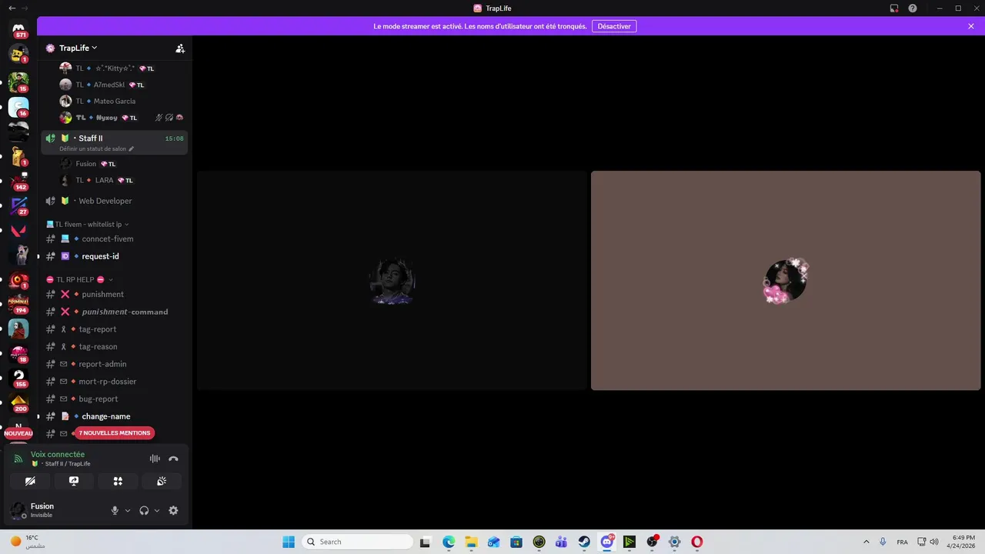985x554 pixels.
Task: Focus LARA's brown video tile
Action: pos(786,281)
